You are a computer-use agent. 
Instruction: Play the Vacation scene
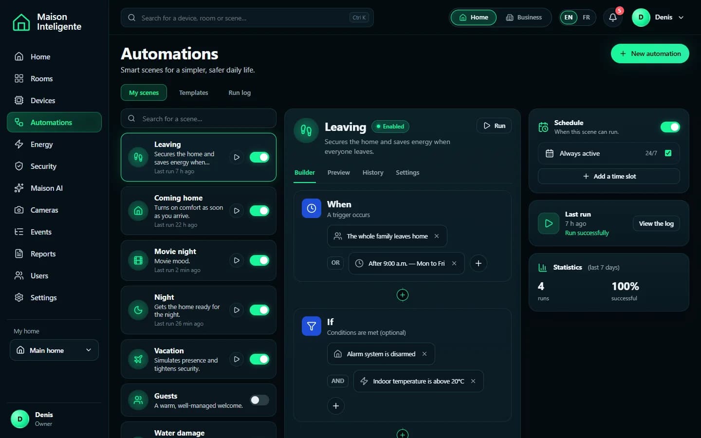(x=237, y=359)
